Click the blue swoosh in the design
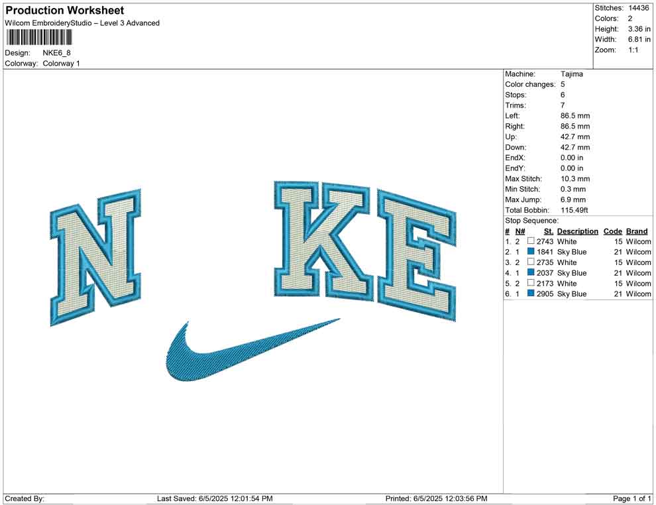The height and width of the screenshot is (505, 656). point(253,351)
